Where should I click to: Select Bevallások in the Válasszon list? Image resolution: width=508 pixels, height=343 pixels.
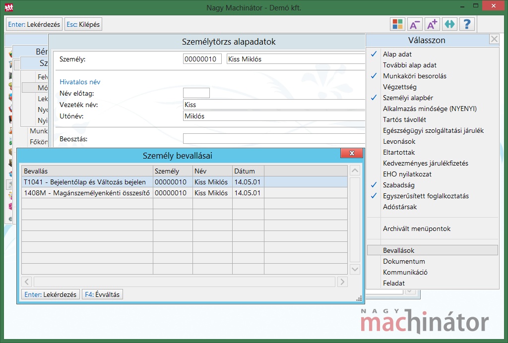coord(398,250)
